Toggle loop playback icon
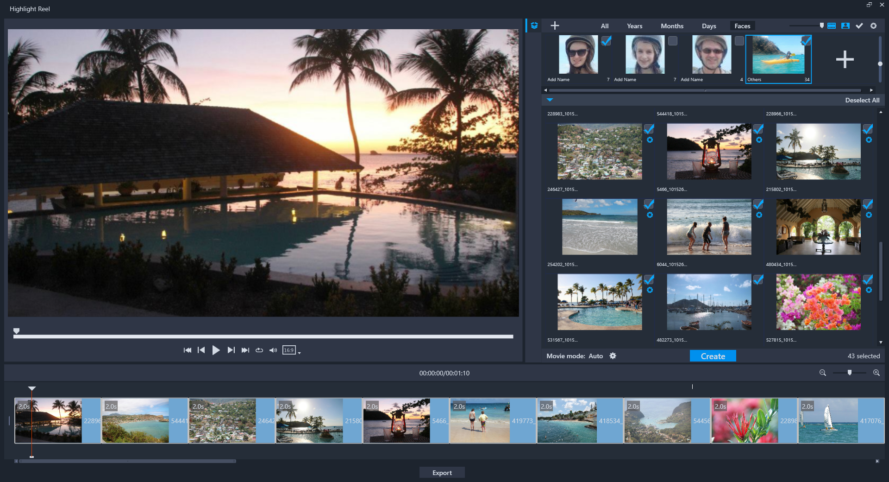889x482 pixels. pos(259,350)
